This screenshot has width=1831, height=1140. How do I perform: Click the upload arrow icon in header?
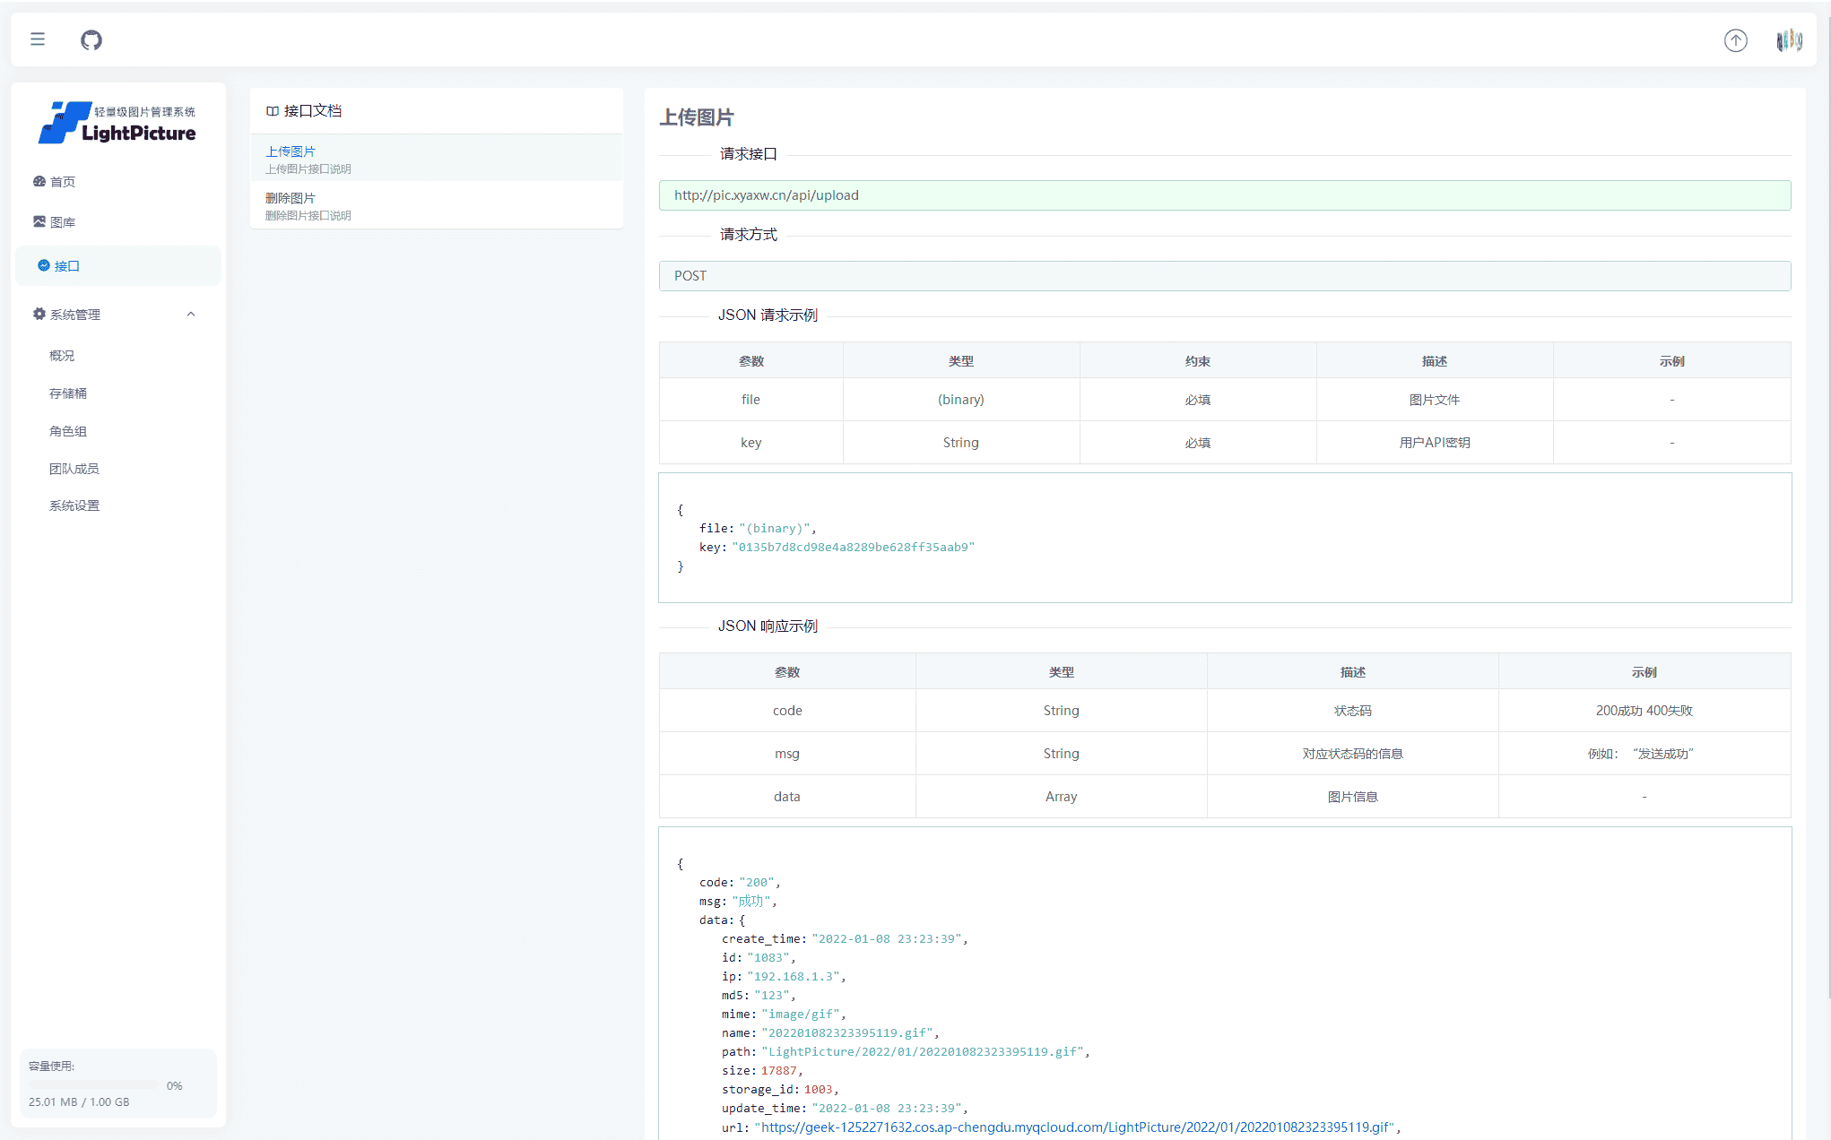pyautogui.click(x=1735, y=40)
